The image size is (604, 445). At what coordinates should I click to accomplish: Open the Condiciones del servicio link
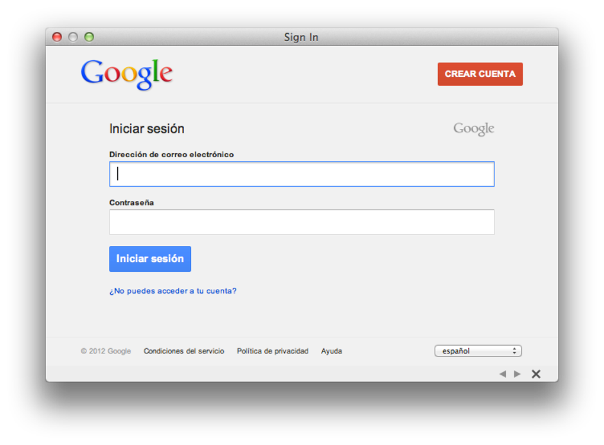184,351
